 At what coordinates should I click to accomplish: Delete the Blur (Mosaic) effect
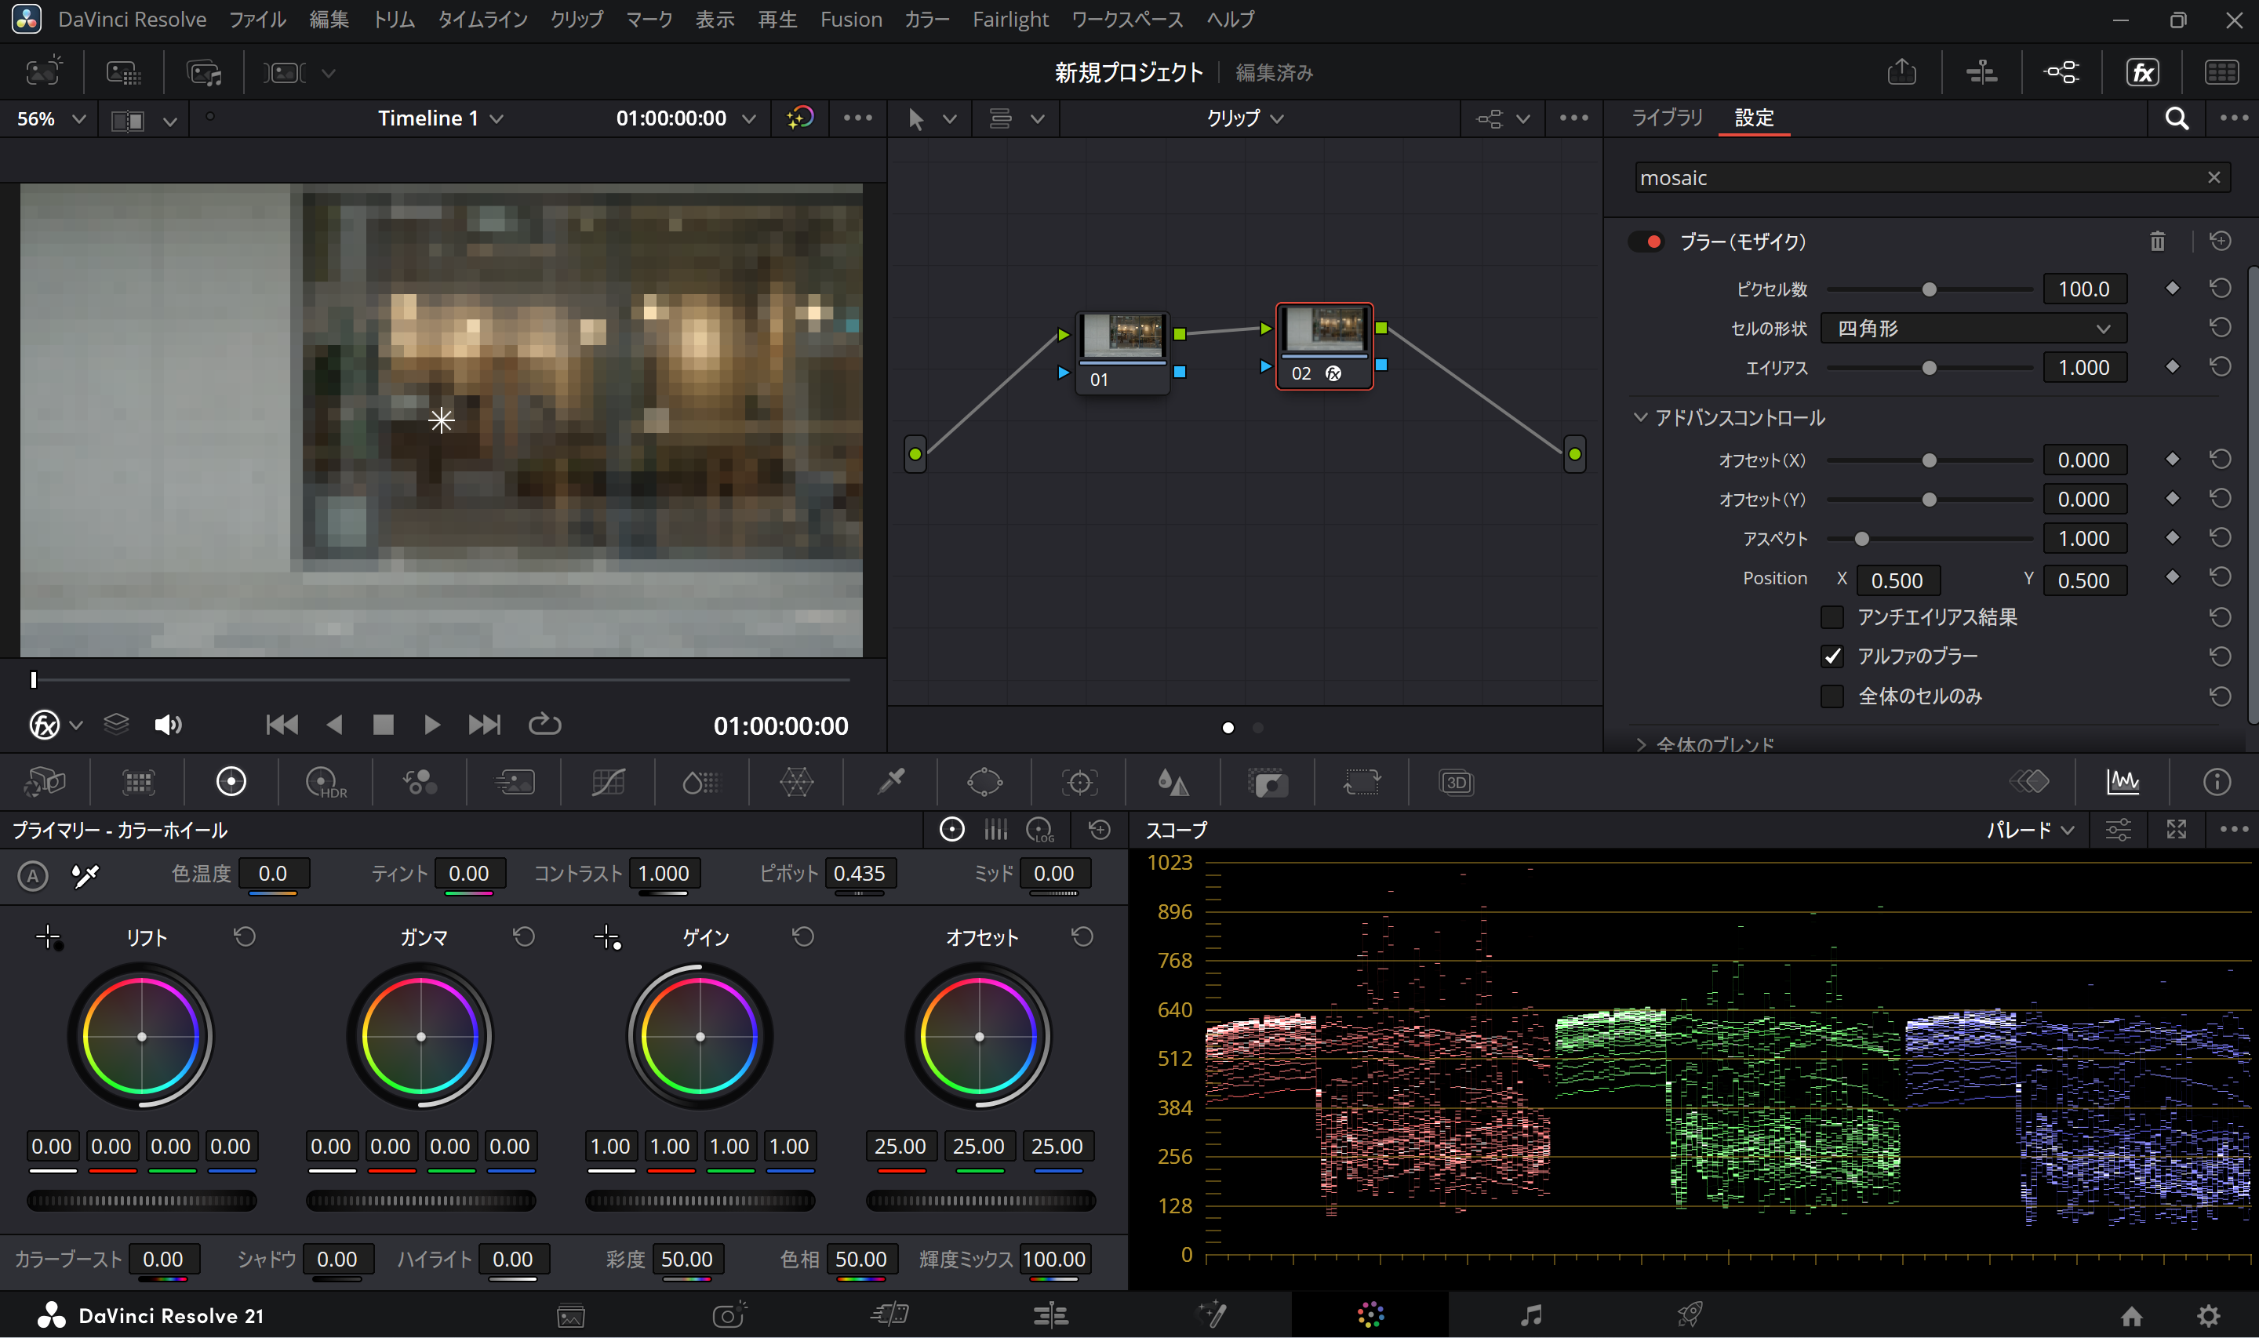click(x=2157, y=242)
